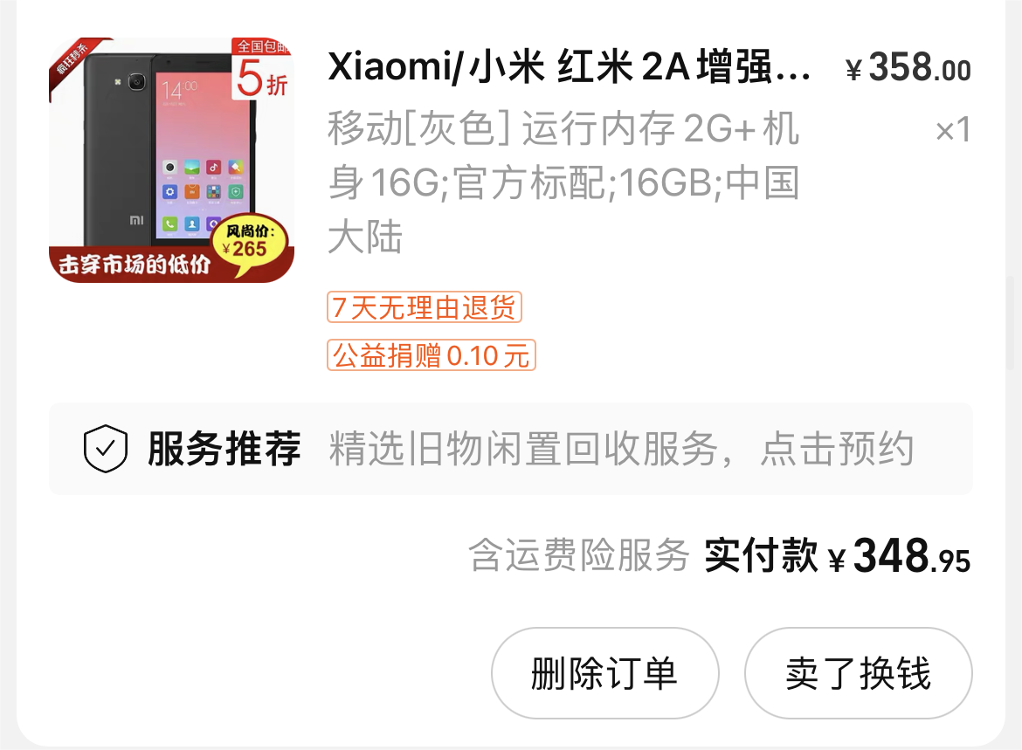Click the vertical scrollbar on right edge
1022x750 pixels.
tap(1011, 322)
